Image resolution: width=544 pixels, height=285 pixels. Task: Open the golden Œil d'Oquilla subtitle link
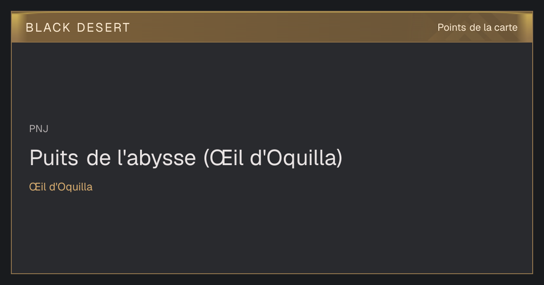61,187
